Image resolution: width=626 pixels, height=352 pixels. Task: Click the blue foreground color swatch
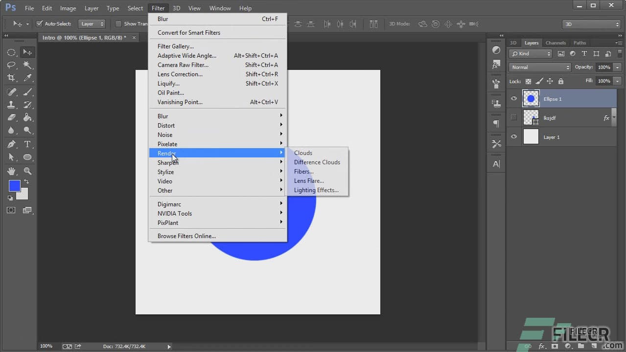pos(15,185)
